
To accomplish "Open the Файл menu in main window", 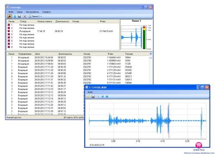I will (11, 12).
